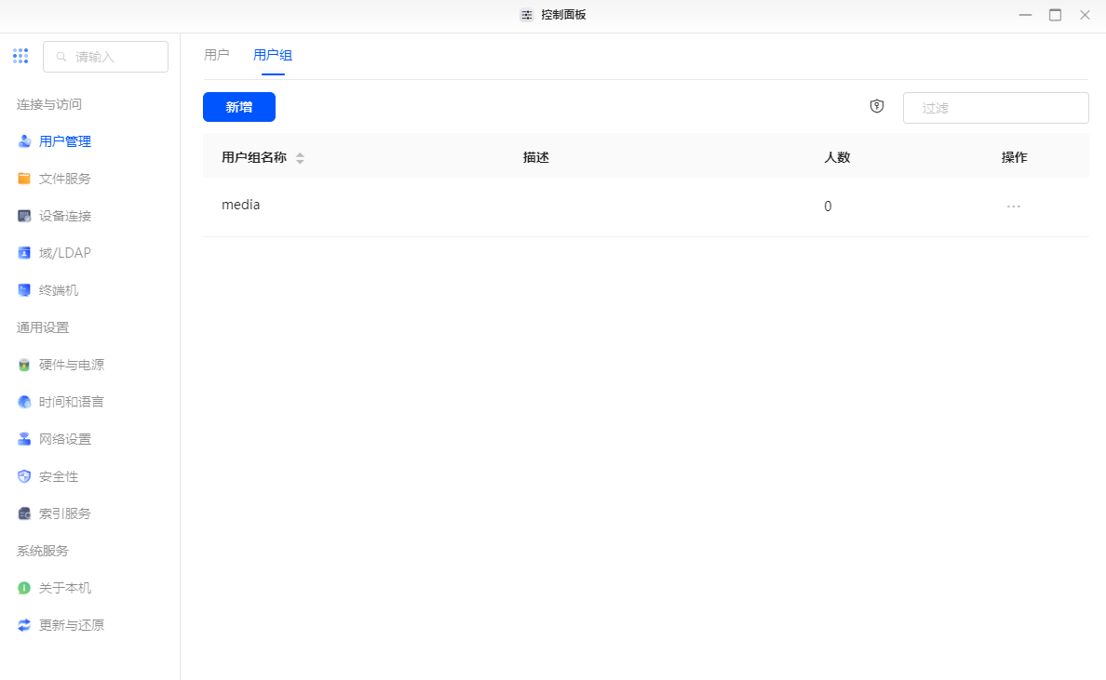Select the 用户组 tab
This screenshot has height=680, width=1106.
(x=273, y=55)
